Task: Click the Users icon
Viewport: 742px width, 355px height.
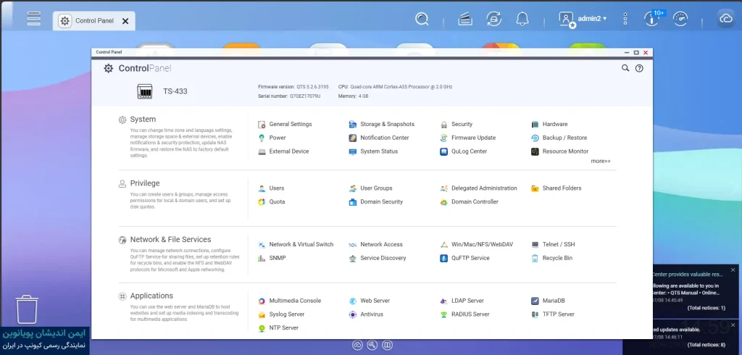Action: 262,188
